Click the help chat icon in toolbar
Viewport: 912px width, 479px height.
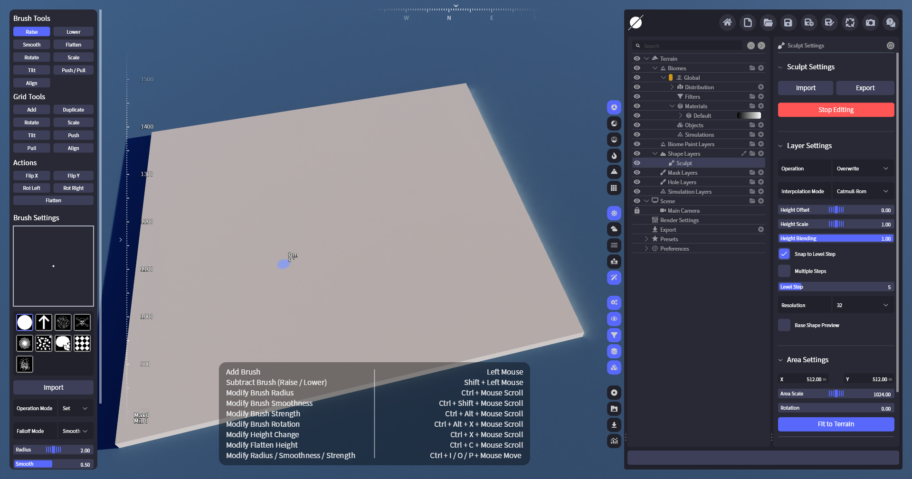[x=891, y=22]
